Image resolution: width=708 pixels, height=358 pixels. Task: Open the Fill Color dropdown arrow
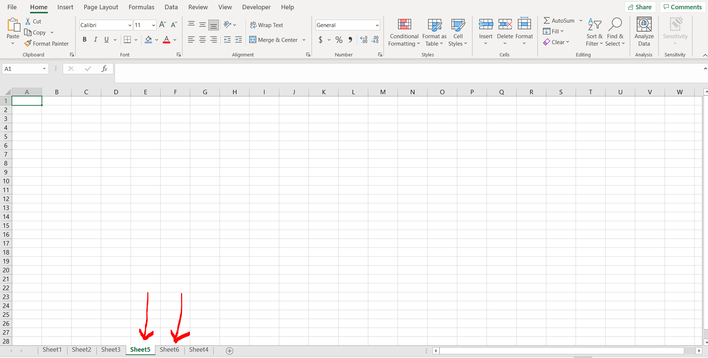point(157,40)
